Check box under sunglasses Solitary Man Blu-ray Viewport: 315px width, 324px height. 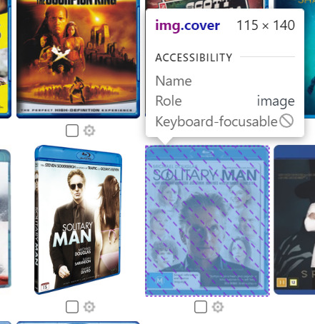(x=72, y=307)
